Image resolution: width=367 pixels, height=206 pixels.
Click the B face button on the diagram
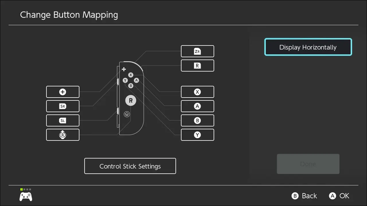(131, 86)
